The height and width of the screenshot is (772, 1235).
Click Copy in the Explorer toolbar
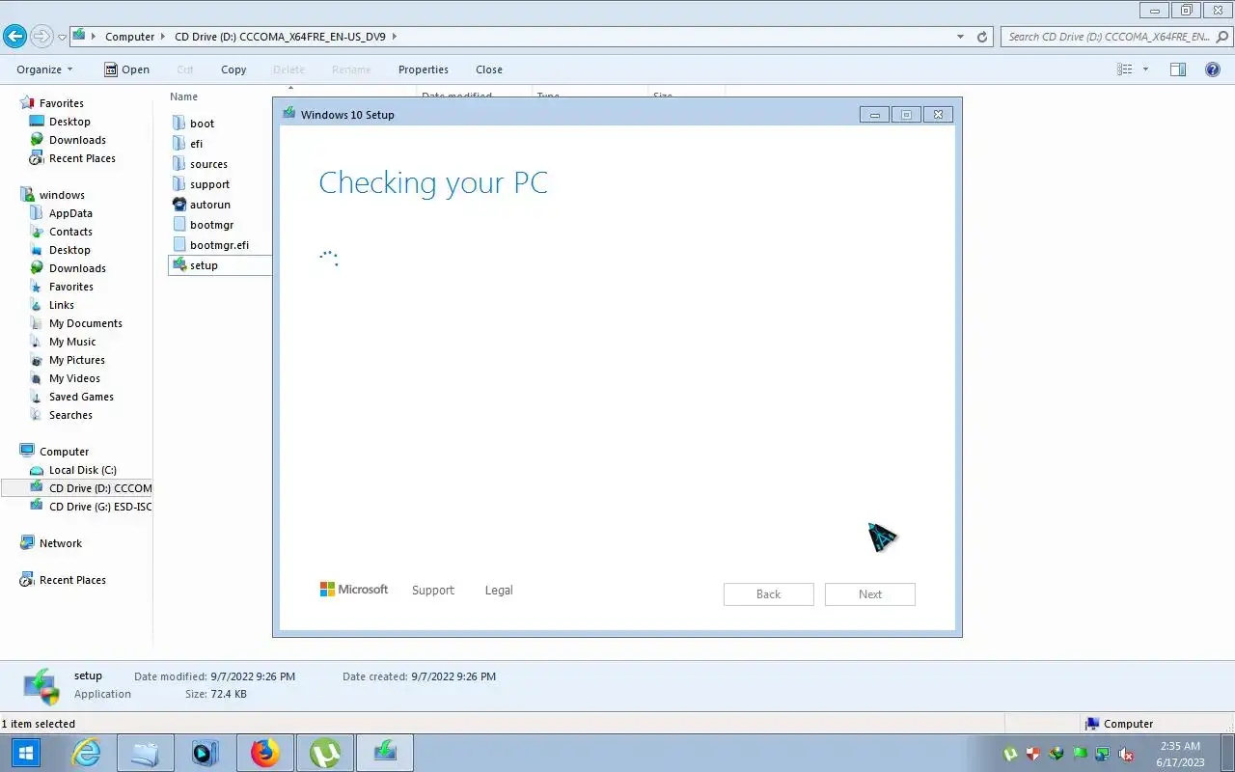point(233,69)
